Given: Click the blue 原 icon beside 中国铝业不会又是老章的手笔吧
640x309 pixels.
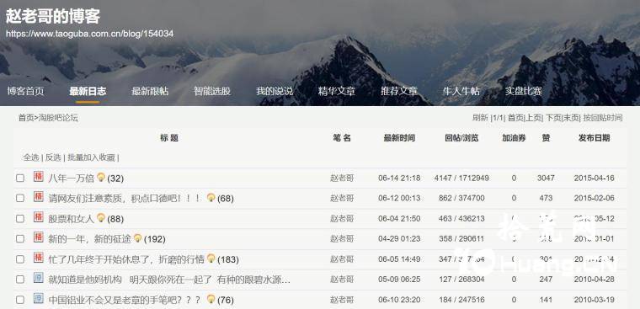Looking at the screenshot, I should point(39,298).
